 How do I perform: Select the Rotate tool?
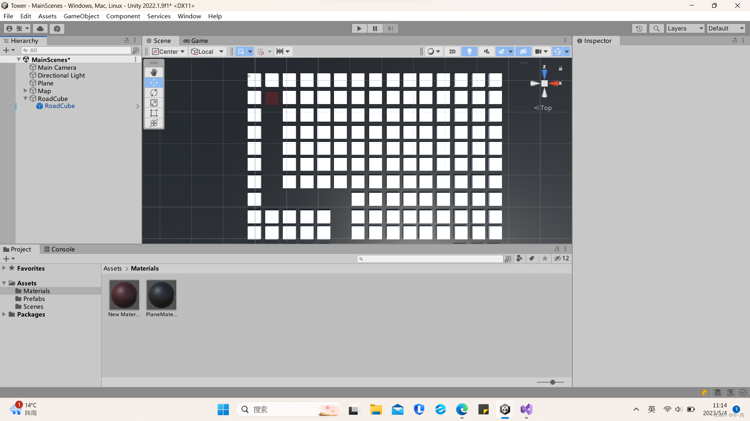(154, 93)
